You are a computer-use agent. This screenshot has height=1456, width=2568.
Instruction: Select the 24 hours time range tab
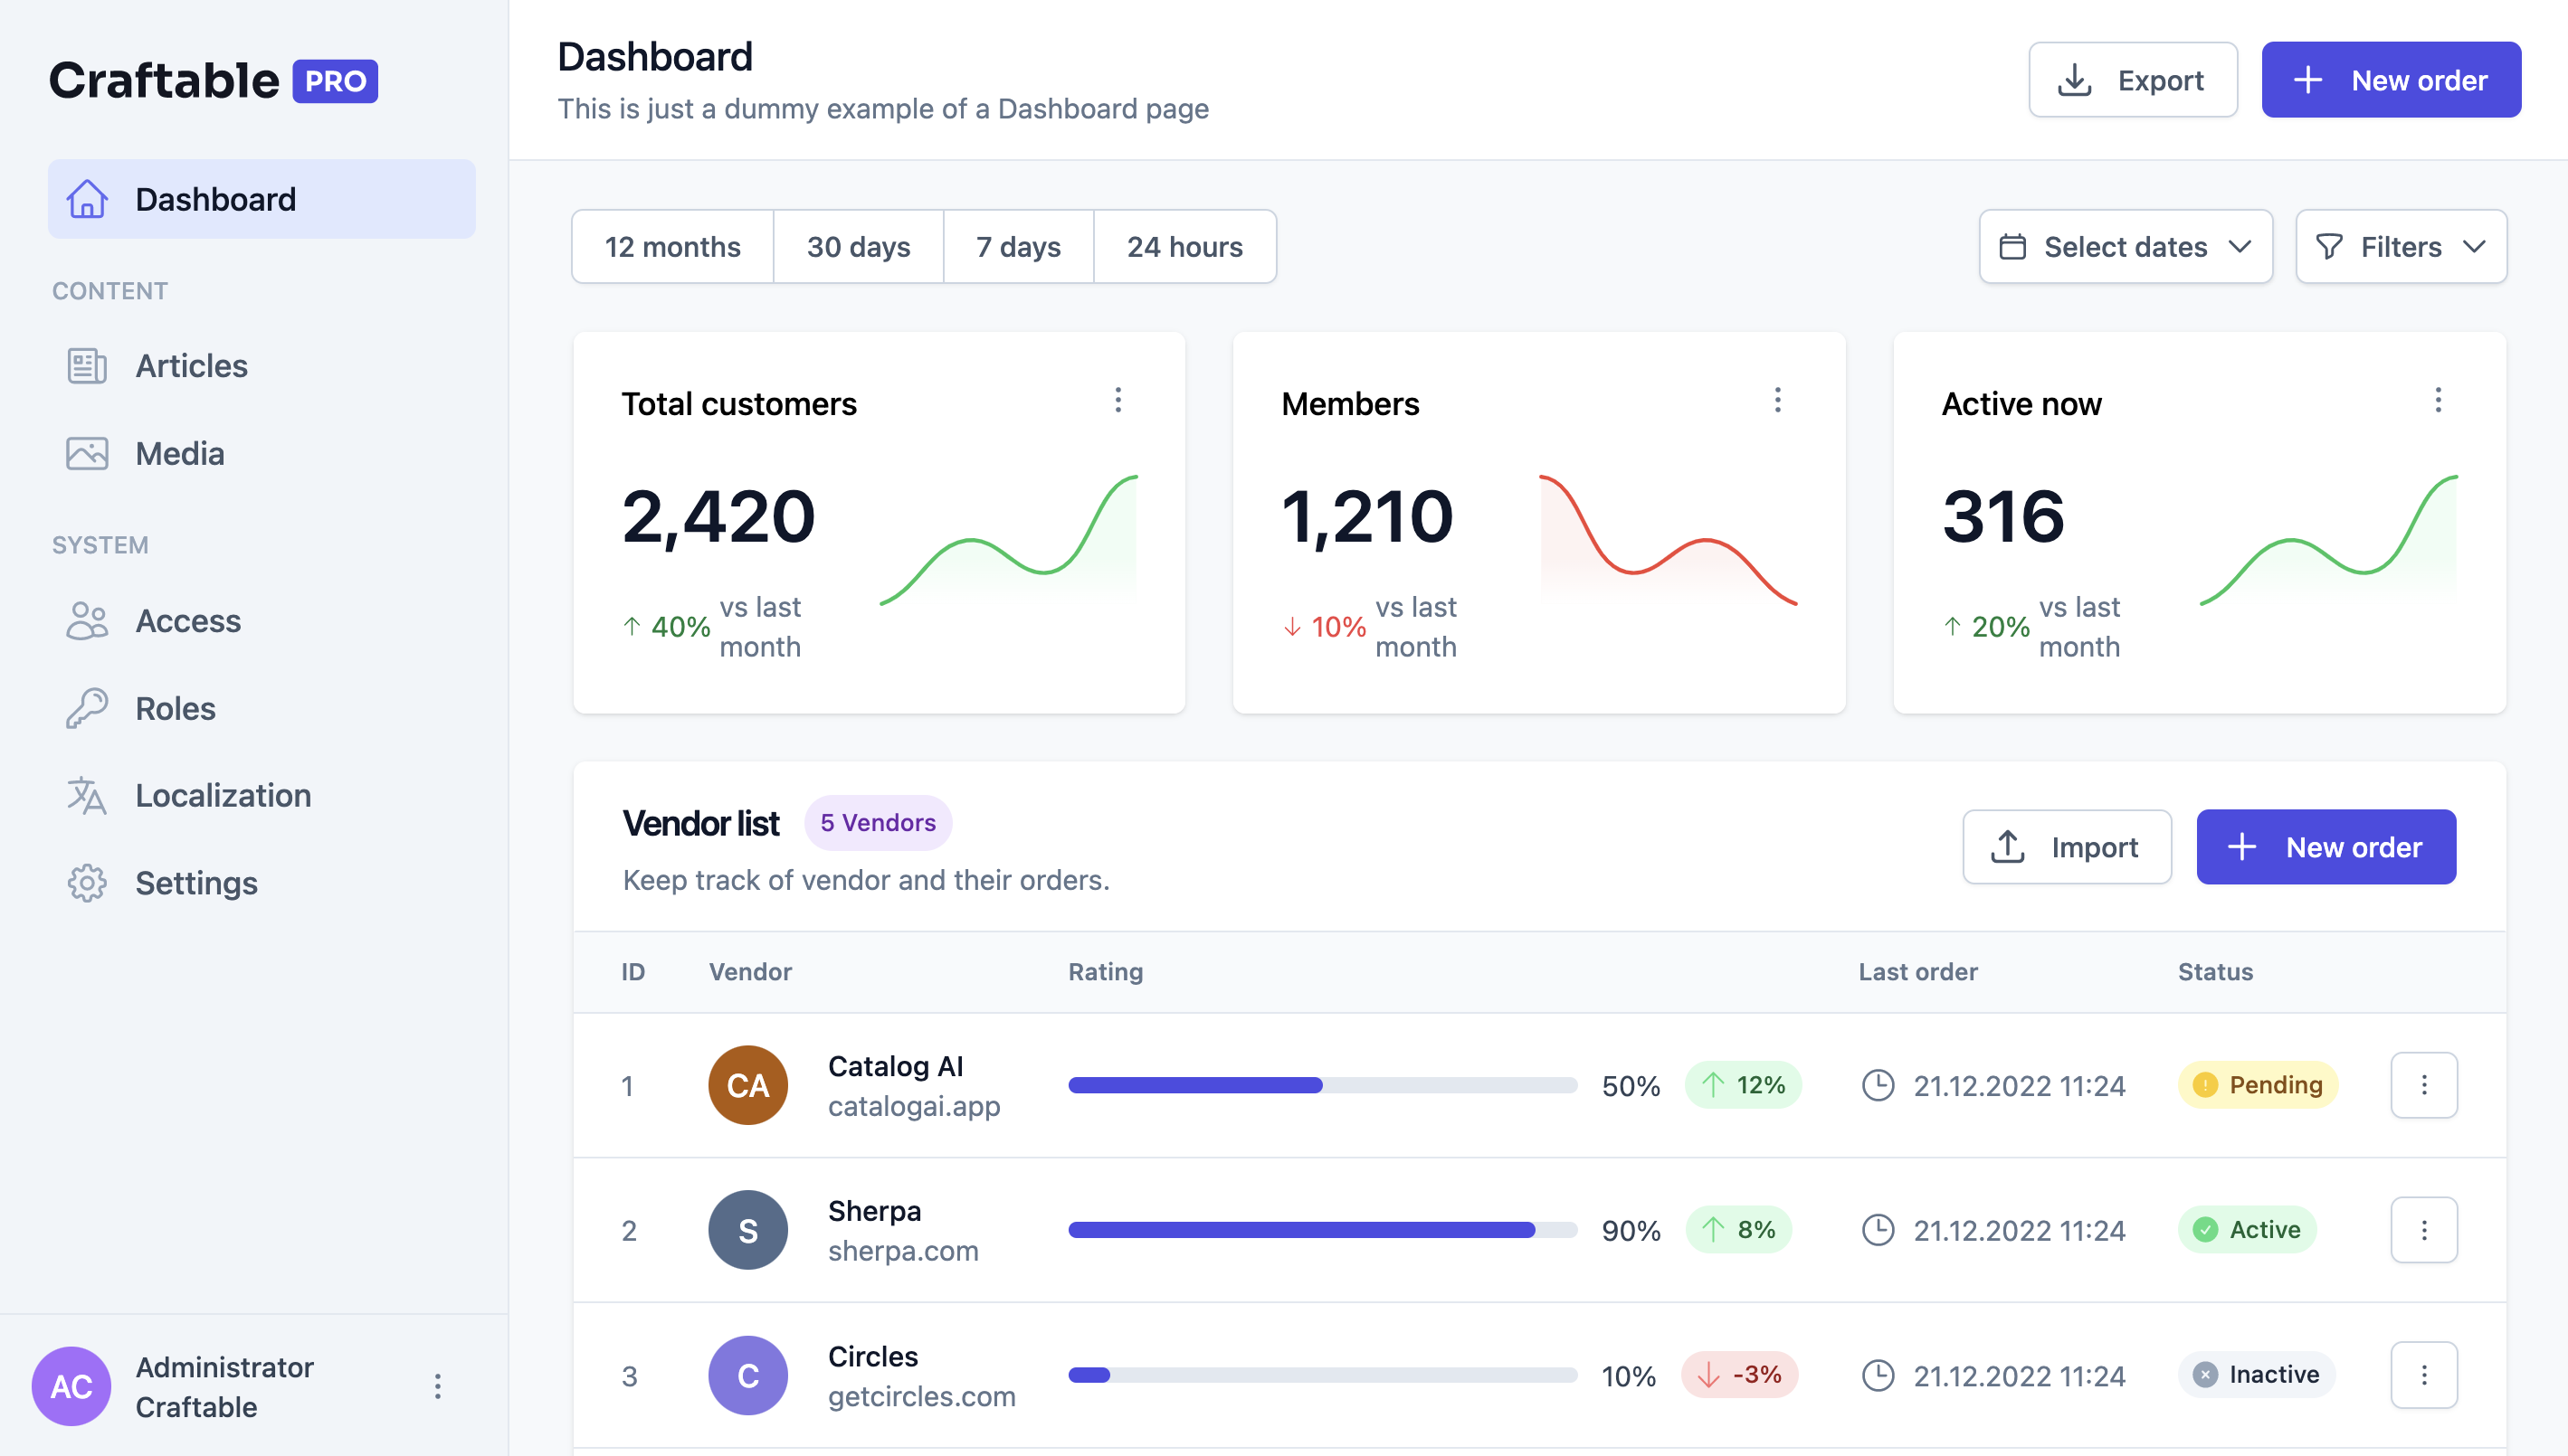click(1184, 247)
